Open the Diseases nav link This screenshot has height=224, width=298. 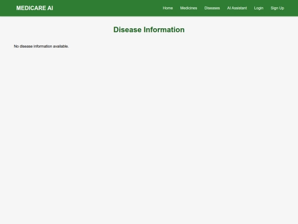[212, 8]
